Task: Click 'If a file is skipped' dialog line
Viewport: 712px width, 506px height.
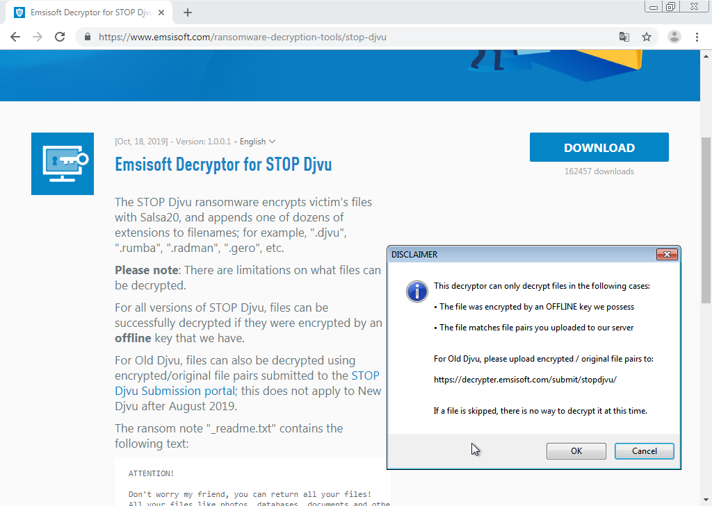Action: 540,411
